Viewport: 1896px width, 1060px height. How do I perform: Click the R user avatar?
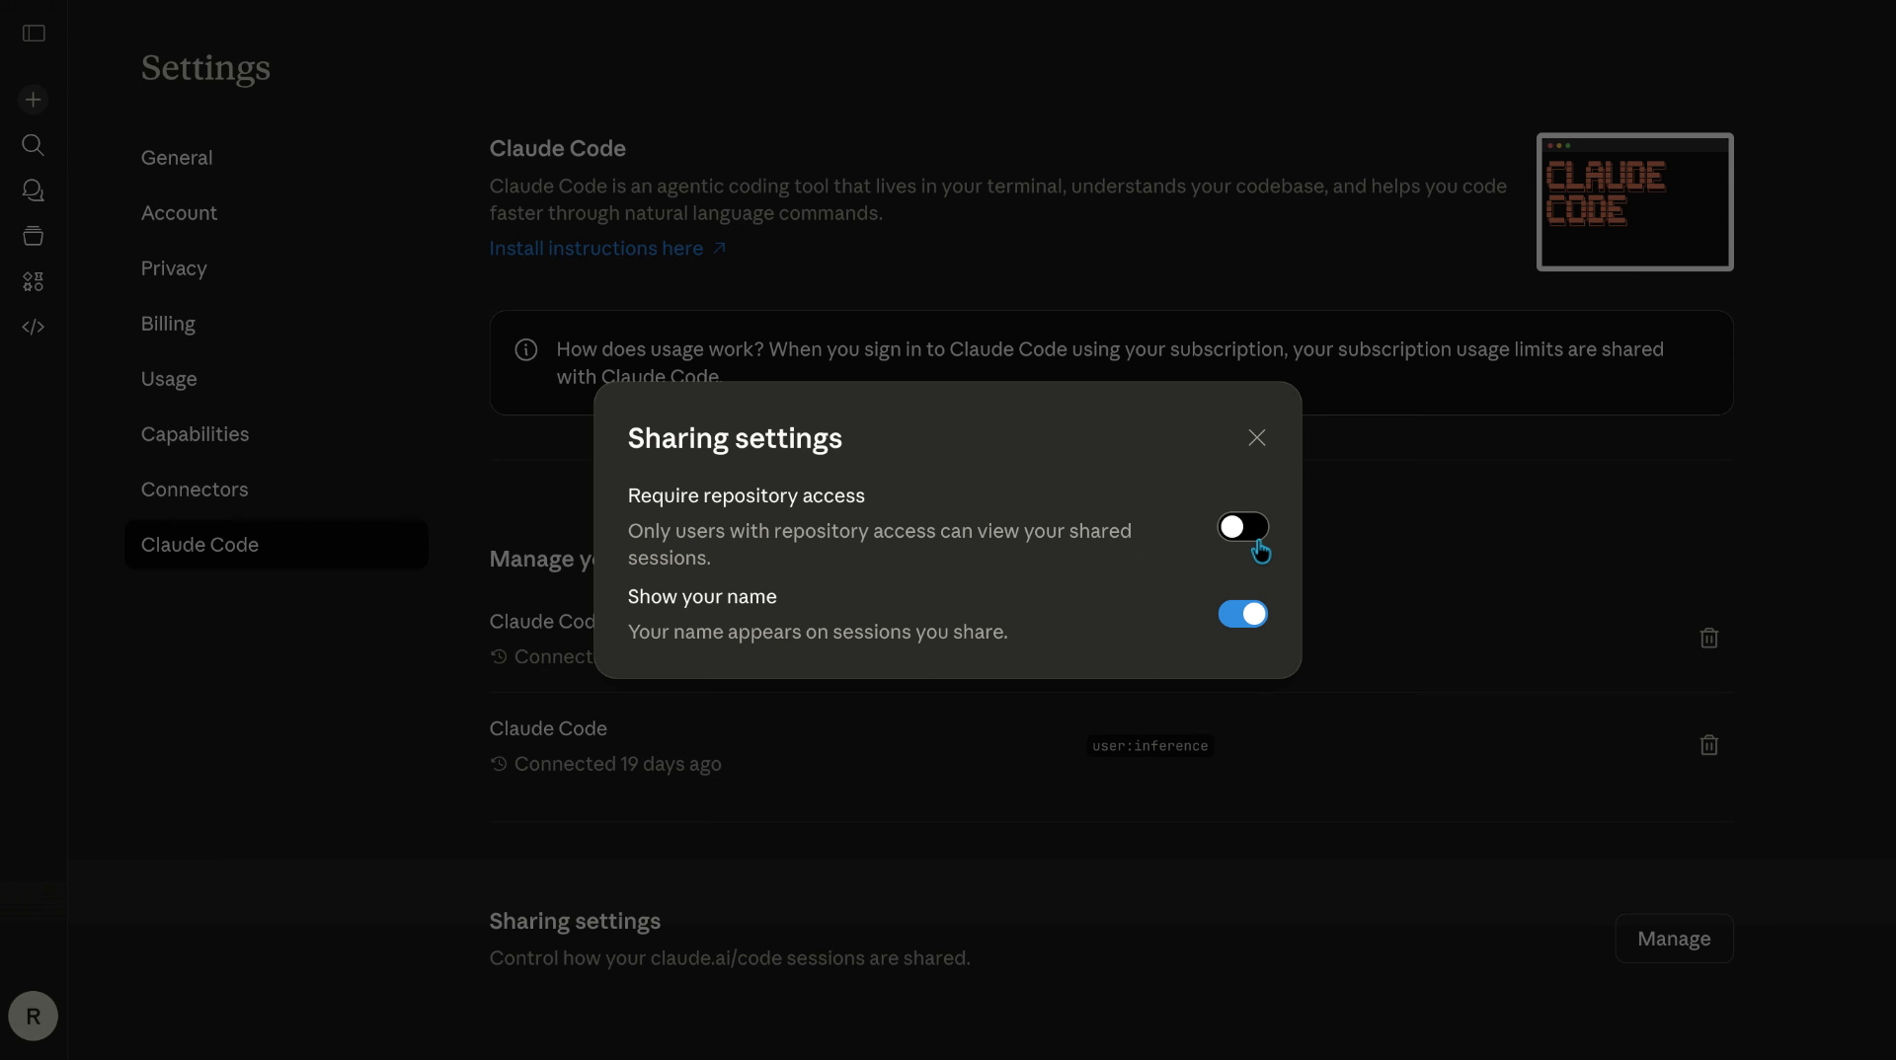33,1016
